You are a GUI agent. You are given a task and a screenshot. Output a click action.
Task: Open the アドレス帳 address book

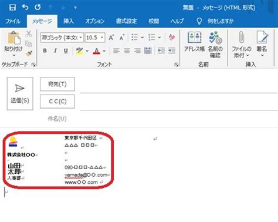194,42
